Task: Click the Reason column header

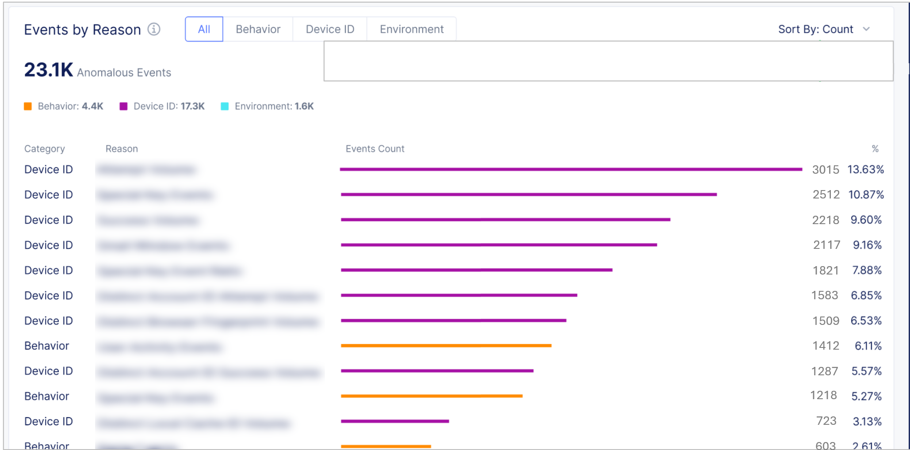Action: [122, 149]
